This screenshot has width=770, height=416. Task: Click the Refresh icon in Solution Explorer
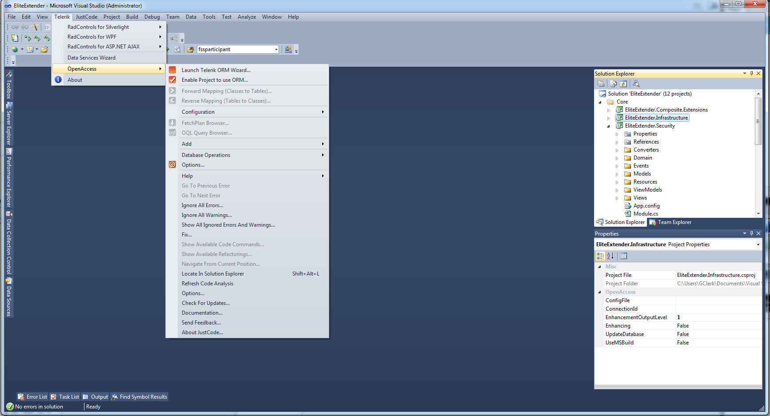coord(623,84)
